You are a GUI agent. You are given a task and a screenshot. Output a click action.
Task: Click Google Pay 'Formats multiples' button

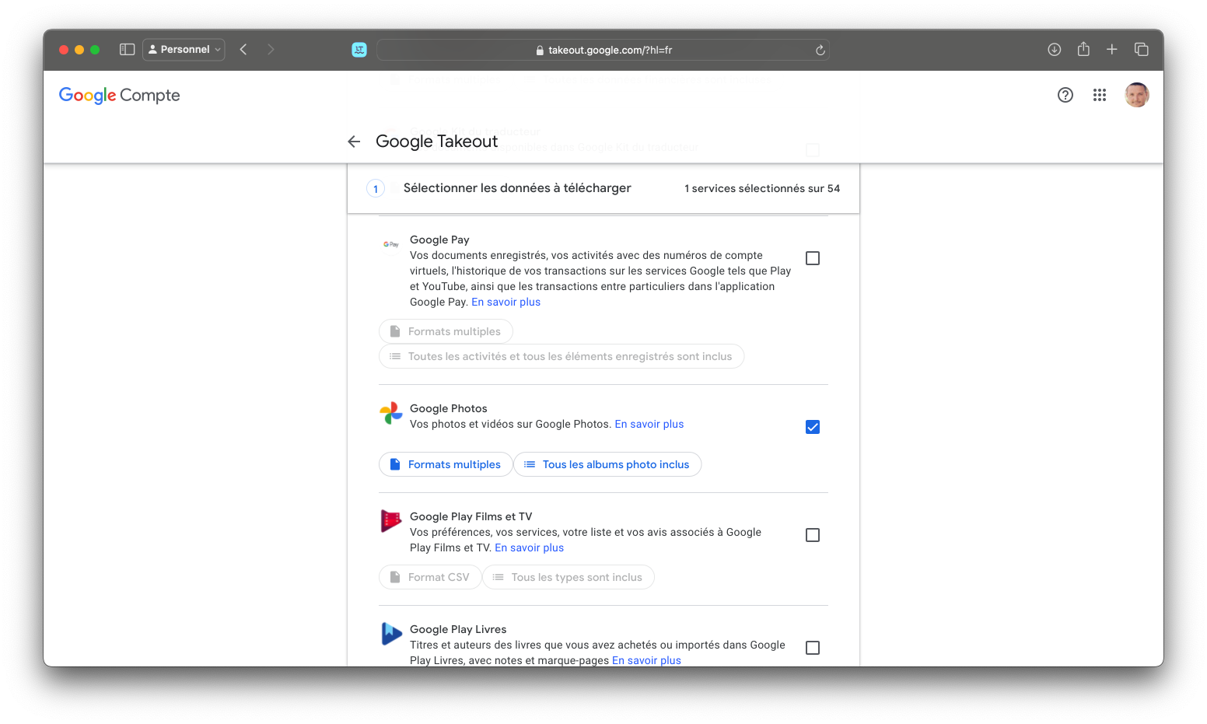[446, 331]
